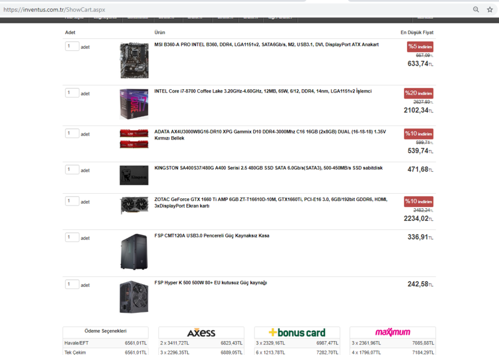The width and height of the screenshot is (499, 355).
Task: Click the maximum card logo
Action: point(393,332)
